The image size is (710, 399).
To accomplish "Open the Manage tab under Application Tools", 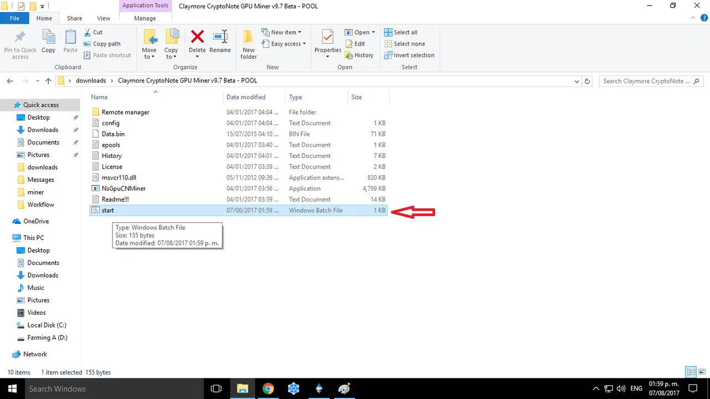I will pos(145,18).
